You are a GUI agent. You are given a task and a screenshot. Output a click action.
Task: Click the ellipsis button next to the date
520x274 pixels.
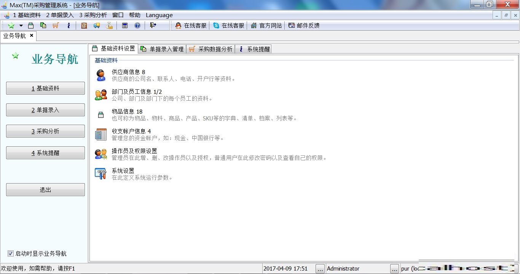[x=320, y=269]
